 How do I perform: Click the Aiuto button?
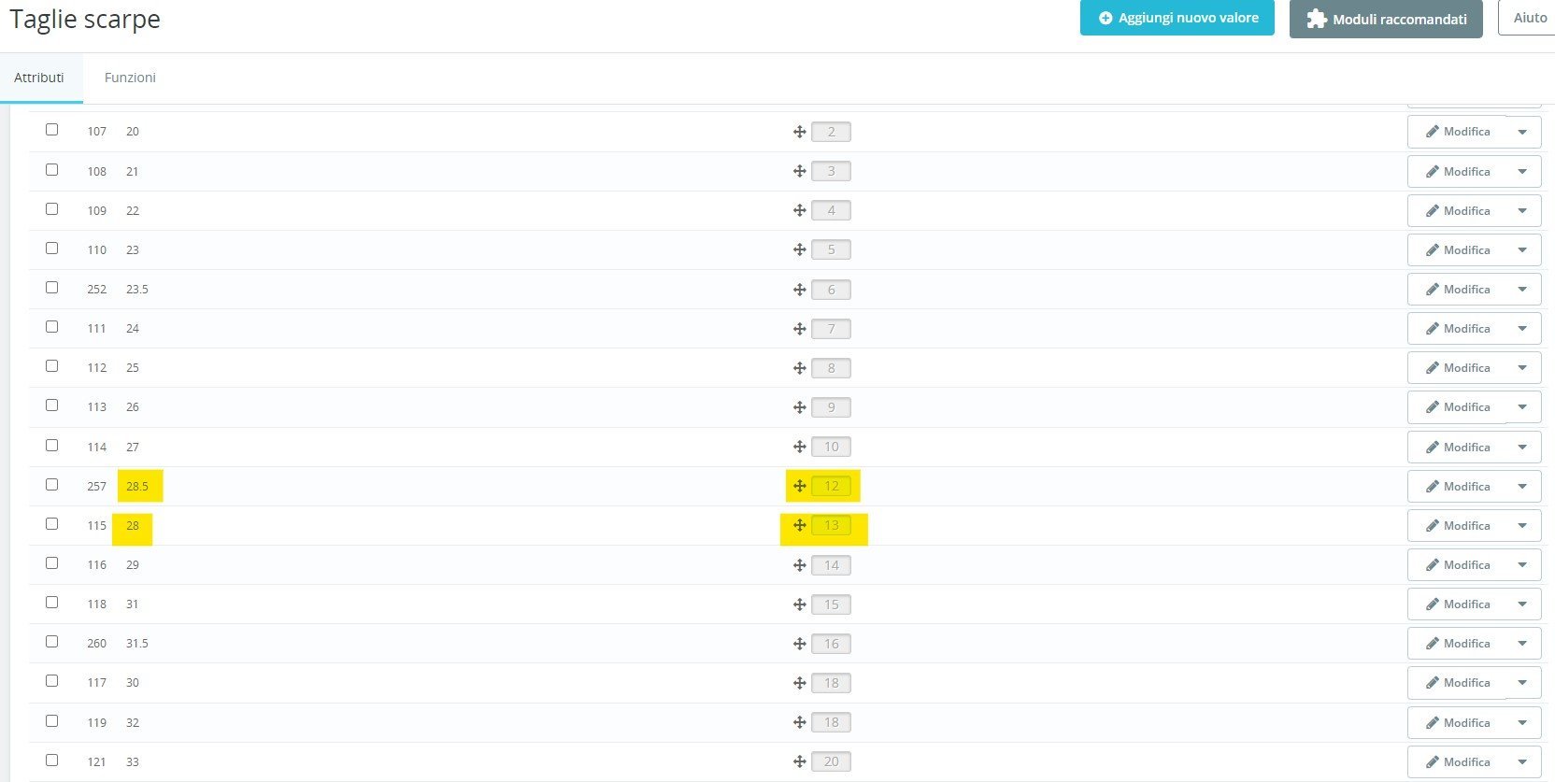1529,18
